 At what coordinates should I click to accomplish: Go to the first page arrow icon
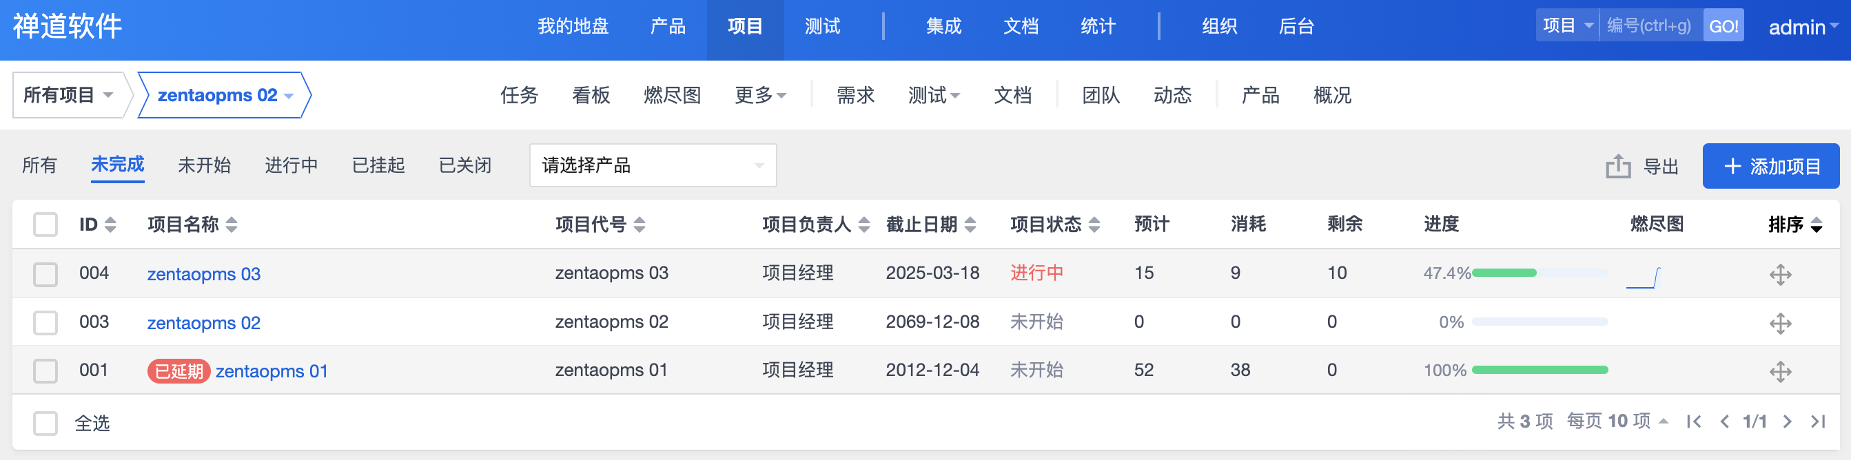(1694, 421)
